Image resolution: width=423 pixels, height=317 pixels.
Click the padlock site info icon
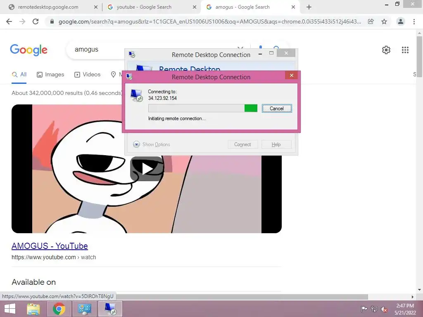click(52, 21)
